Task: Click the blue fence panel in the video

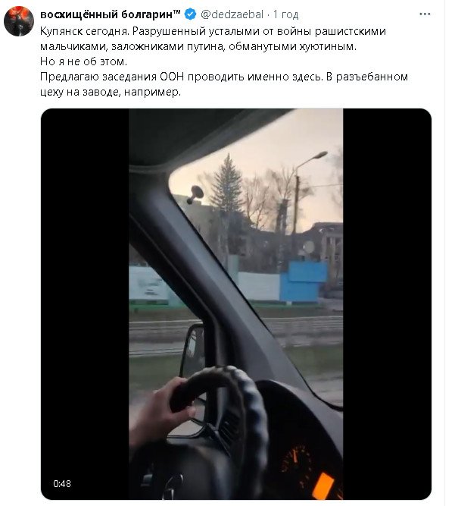Action: coord(304,281)
